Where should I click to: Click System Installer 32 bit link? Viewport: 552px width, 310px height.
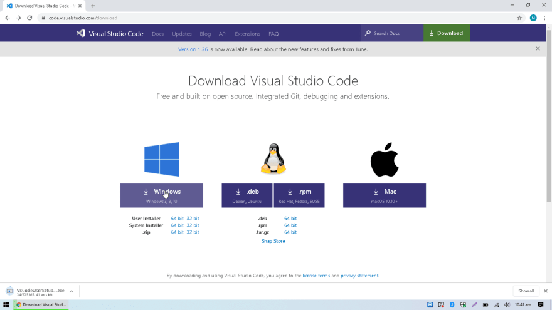(193, 225)
